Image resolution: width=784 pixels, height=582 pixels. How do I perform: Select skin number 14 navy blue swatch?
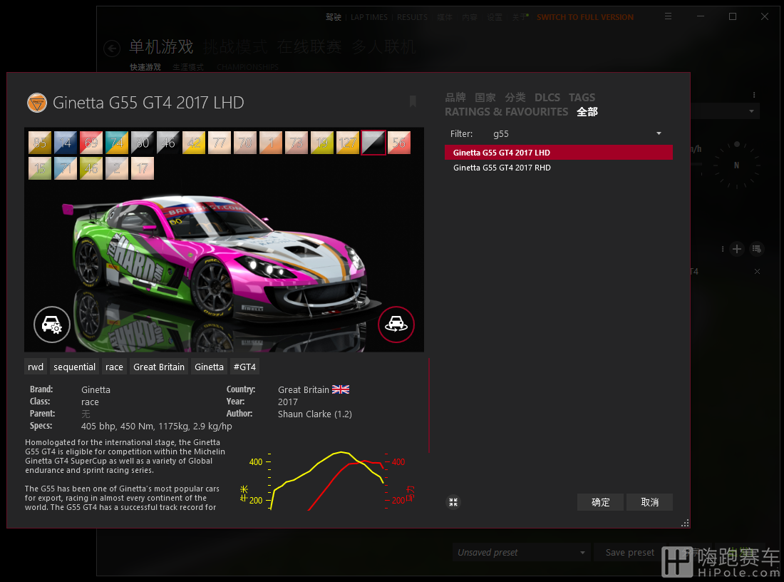coord(66,143)
